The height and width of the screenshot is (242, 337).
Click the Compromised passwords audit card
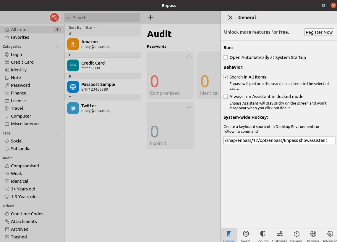click(171, 75)
